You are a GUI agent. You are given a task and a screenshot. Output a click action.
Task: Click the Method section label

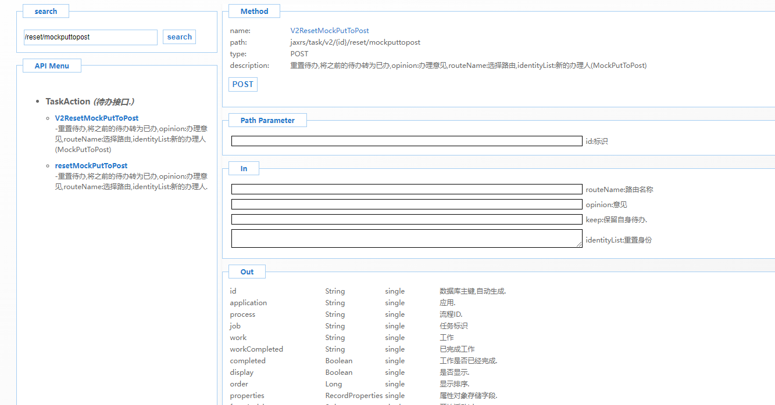point(254,11)
